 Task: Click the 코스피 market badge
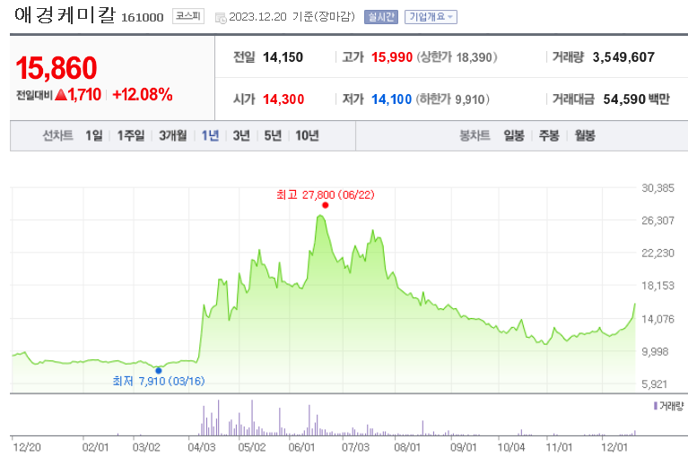(187, 16)
